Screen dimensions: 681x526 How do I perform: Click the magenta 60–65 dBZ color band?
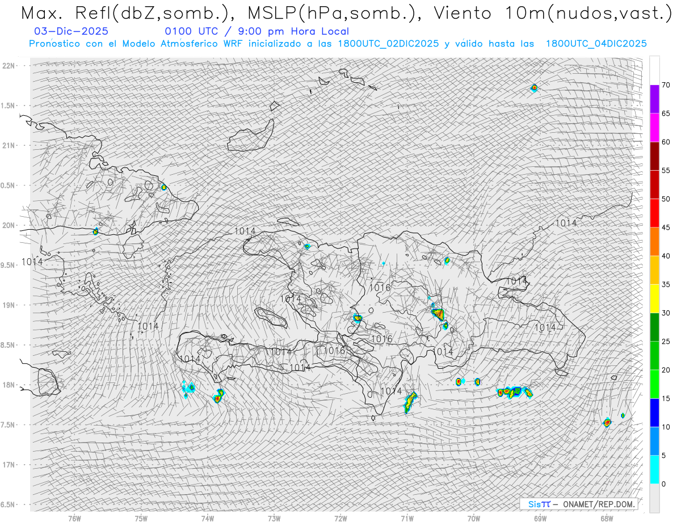(654, 128)
